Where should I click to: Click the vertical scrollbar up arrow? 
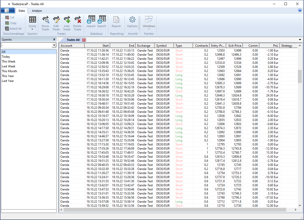tap(300, 46)
